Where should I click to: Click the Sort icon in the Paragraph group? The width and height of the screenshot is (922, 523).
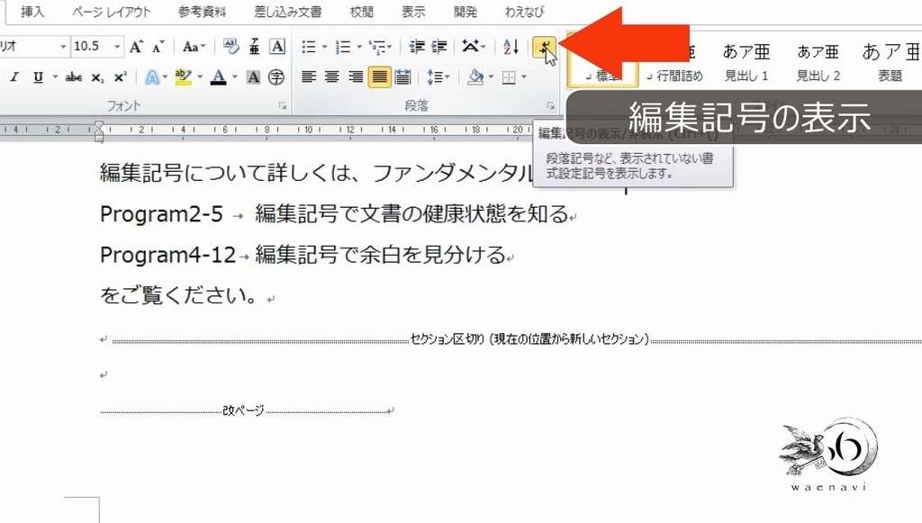510,46
